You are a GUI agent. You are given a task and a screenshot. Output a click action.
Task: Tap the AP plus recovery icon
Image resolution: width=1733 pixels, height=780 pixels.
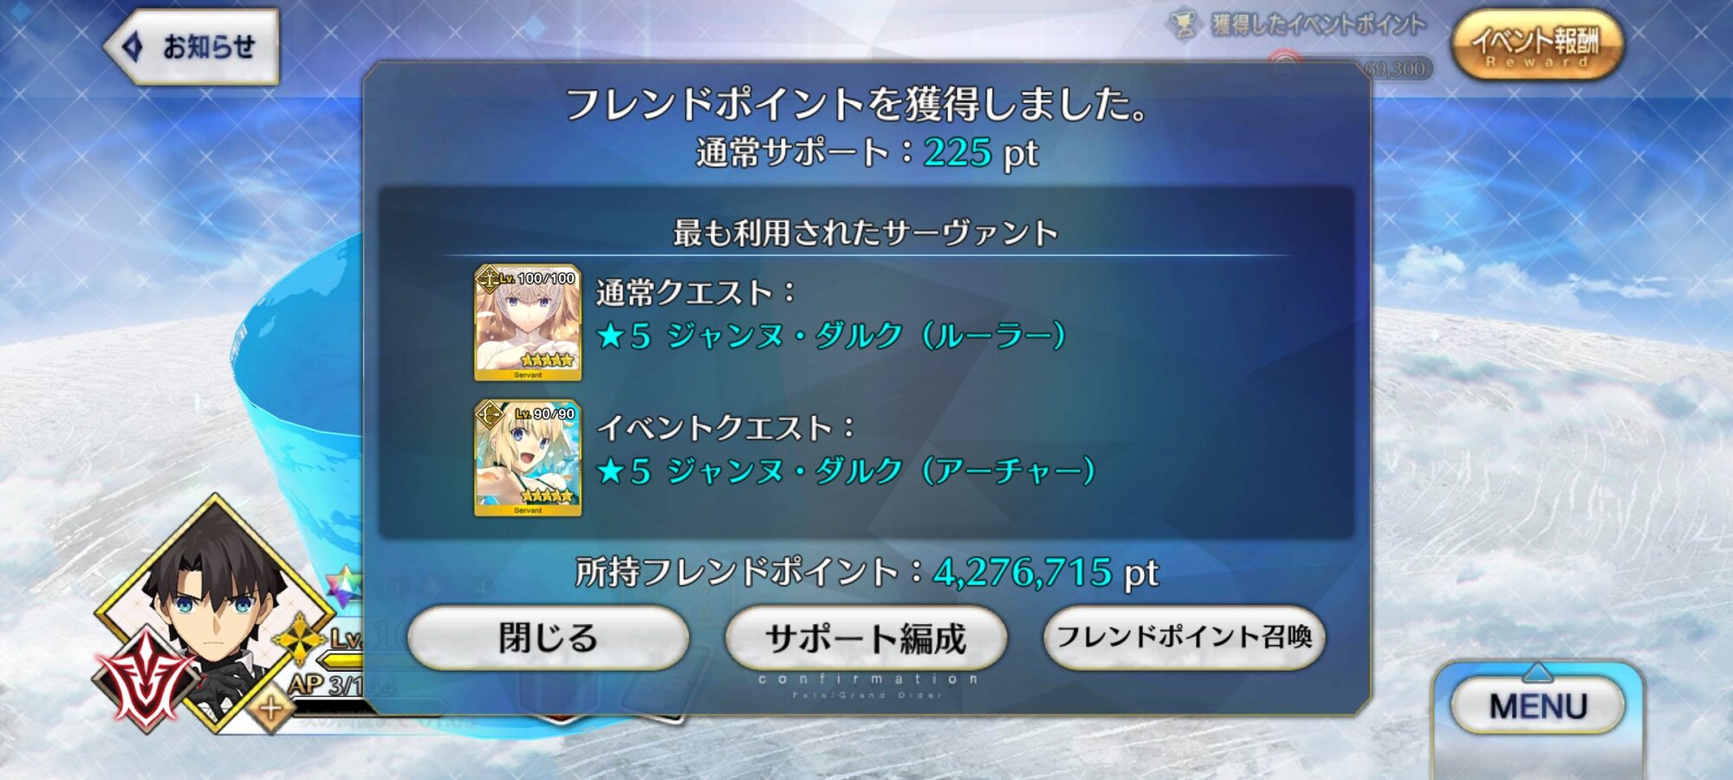point(270,709)
